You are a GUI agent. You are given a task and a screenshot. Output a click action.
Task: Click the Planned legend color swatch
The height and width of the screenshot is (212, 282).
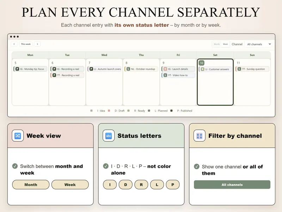(149, 111)
